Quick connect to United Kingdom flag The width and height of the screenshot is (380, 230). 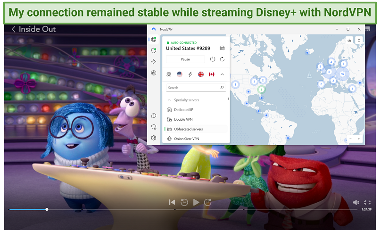tap(201, 74)
